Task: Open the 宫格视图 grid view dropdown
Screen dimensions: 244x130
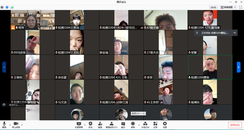Action: [x=228, y=7]
